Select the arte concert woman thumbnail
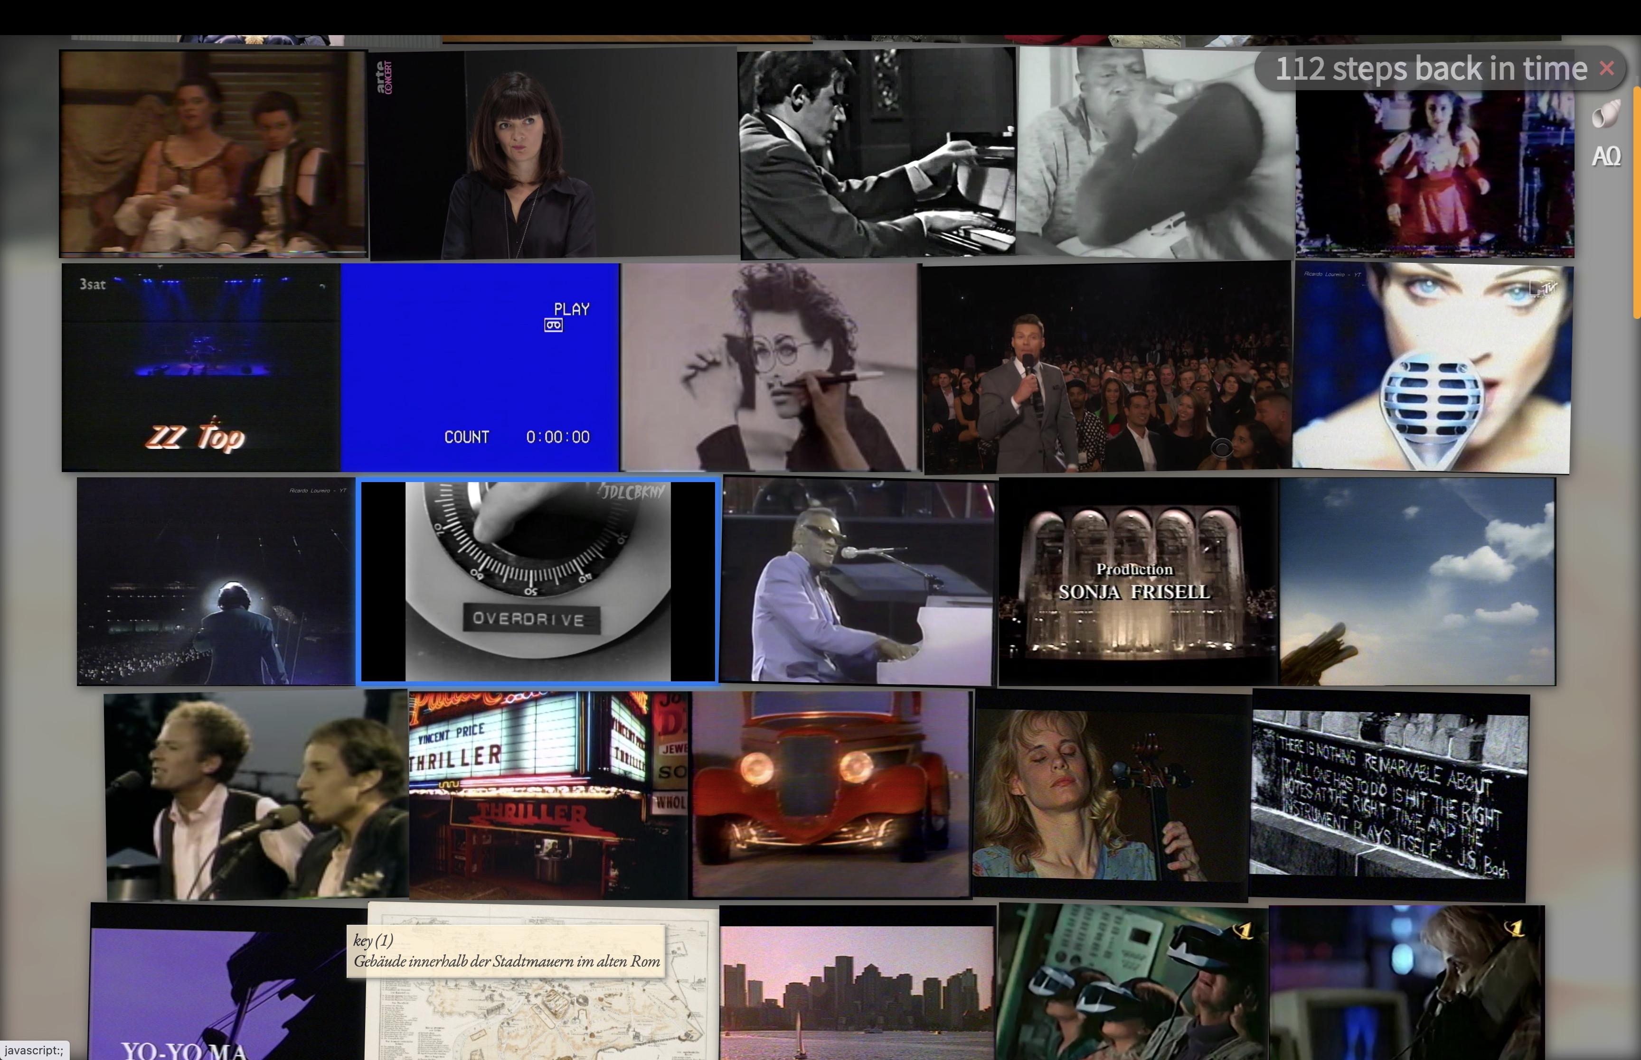Screen dimensions: 1641x1060 coord(553,154)
